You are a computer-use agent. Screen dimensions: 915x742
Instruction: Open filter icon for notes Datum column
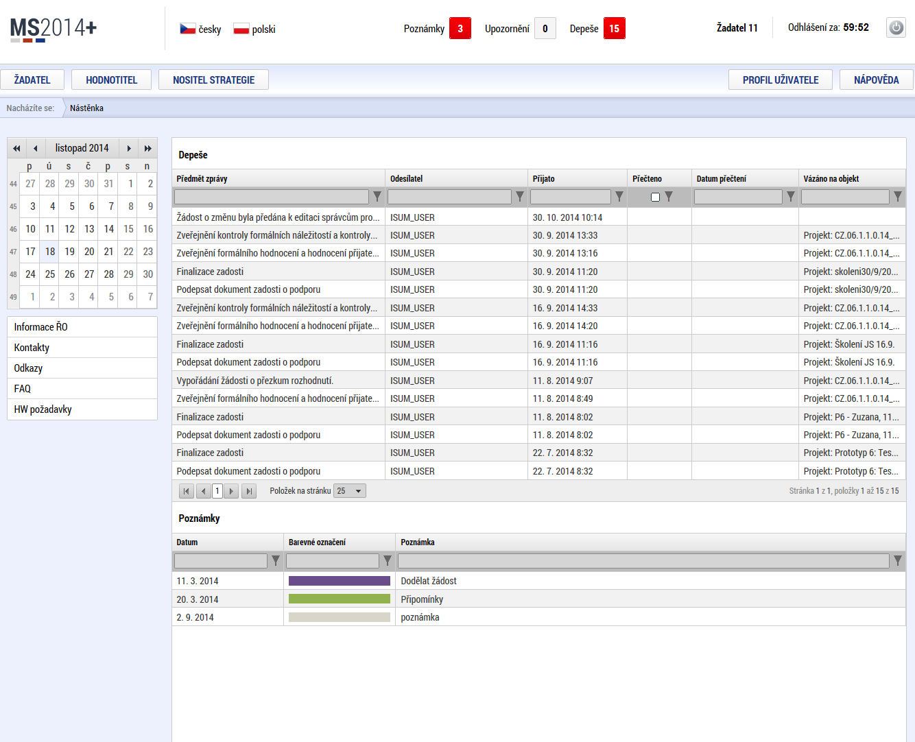coord(275,560)
